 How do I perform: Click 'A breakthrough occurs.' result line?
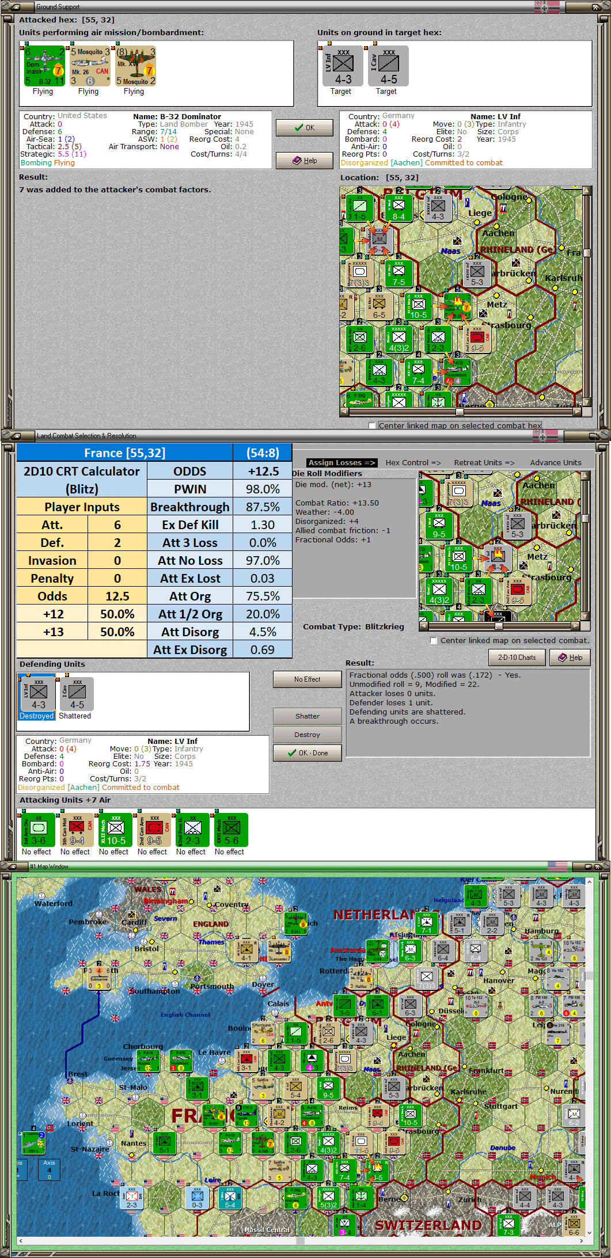tap(394, 721)
